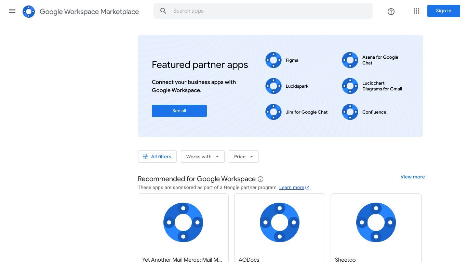The height and width of the screenshot is (262, 467).
Task: Select the Asana for Google Chat label
Action: click(380, 60)
